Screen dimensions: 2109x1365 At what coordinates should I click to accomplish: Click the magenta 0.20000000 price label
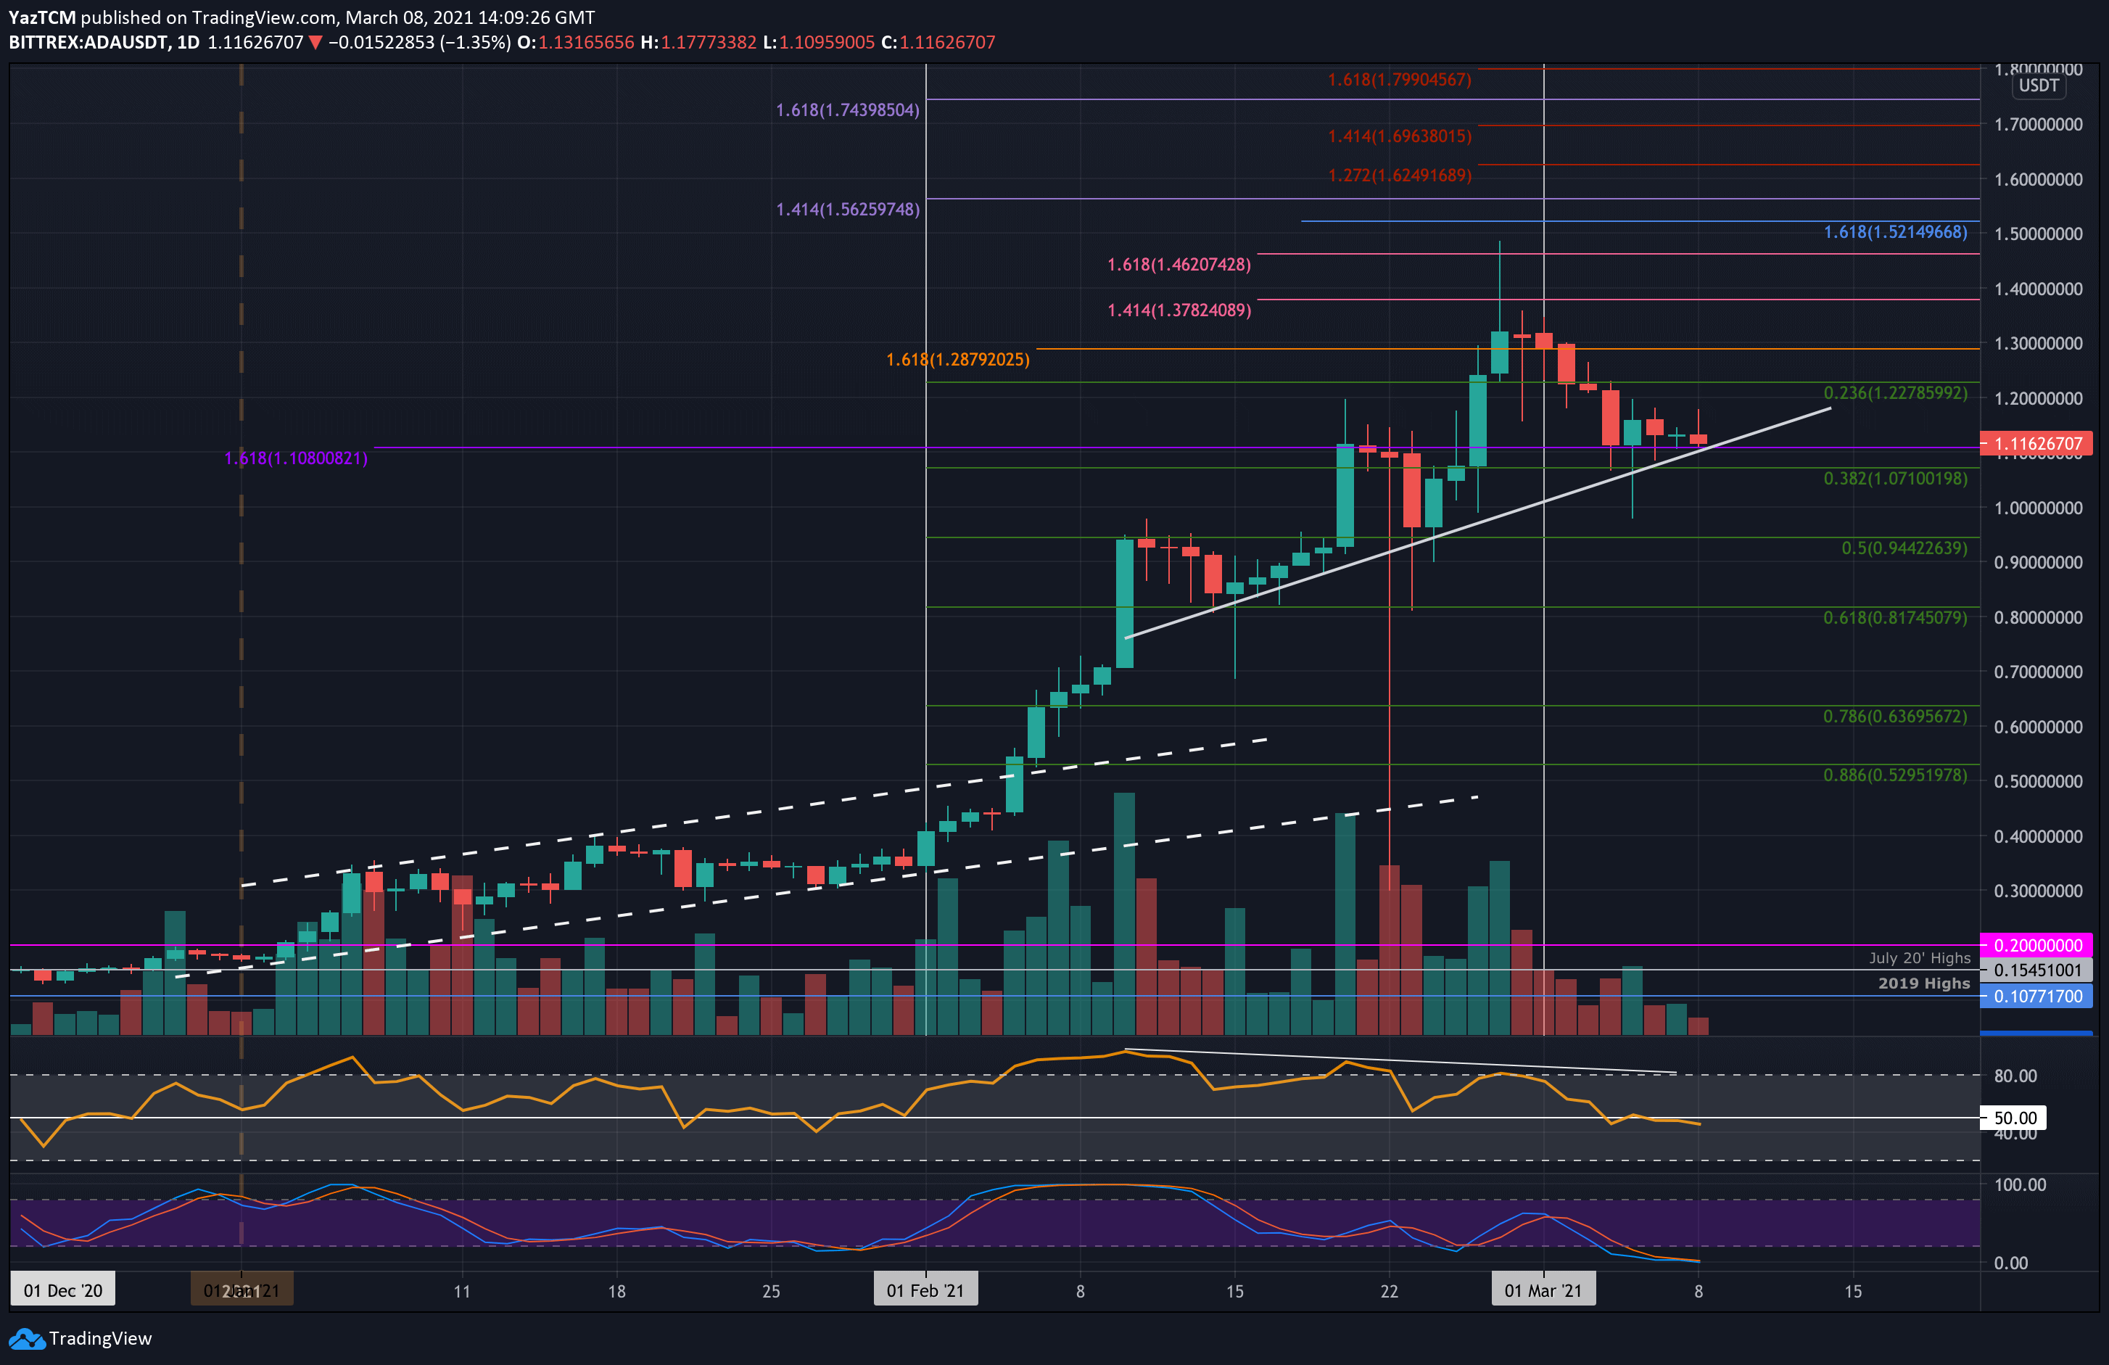pyautogui.click(x=2036, y=945)
